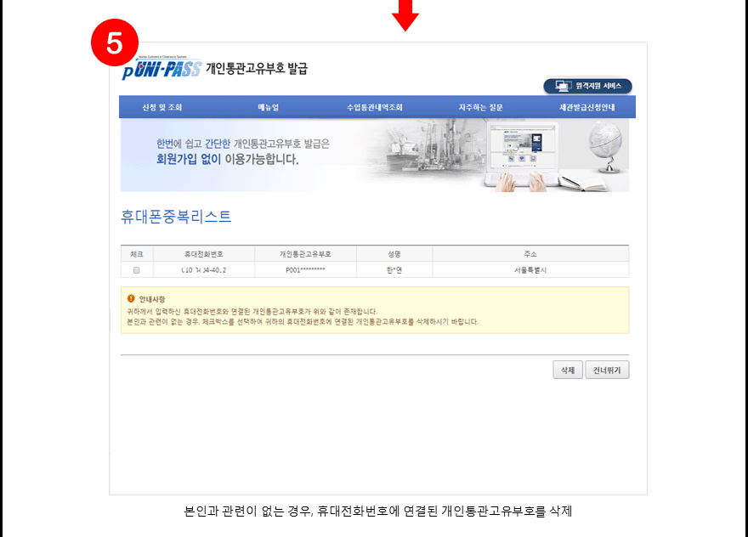The image size is (748, 537).
Task: Go to 수입통관내역조회 menu
Action: [x=374, y=107]
